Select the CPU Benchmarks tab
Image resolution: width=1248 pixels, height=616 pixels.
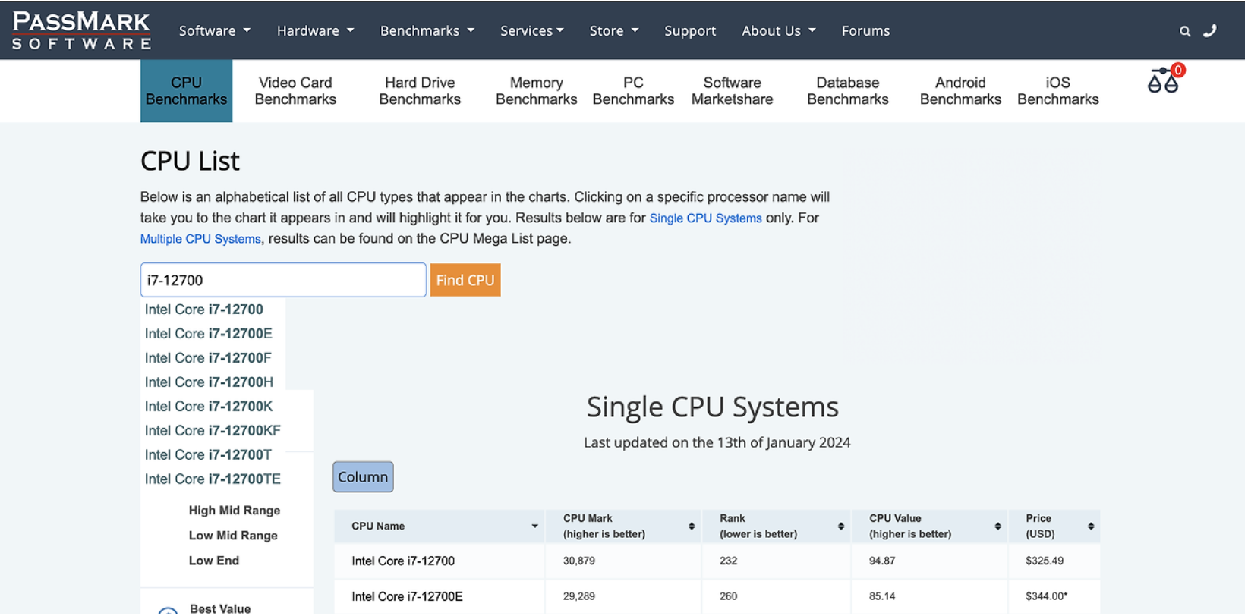[x=187, y=91]
